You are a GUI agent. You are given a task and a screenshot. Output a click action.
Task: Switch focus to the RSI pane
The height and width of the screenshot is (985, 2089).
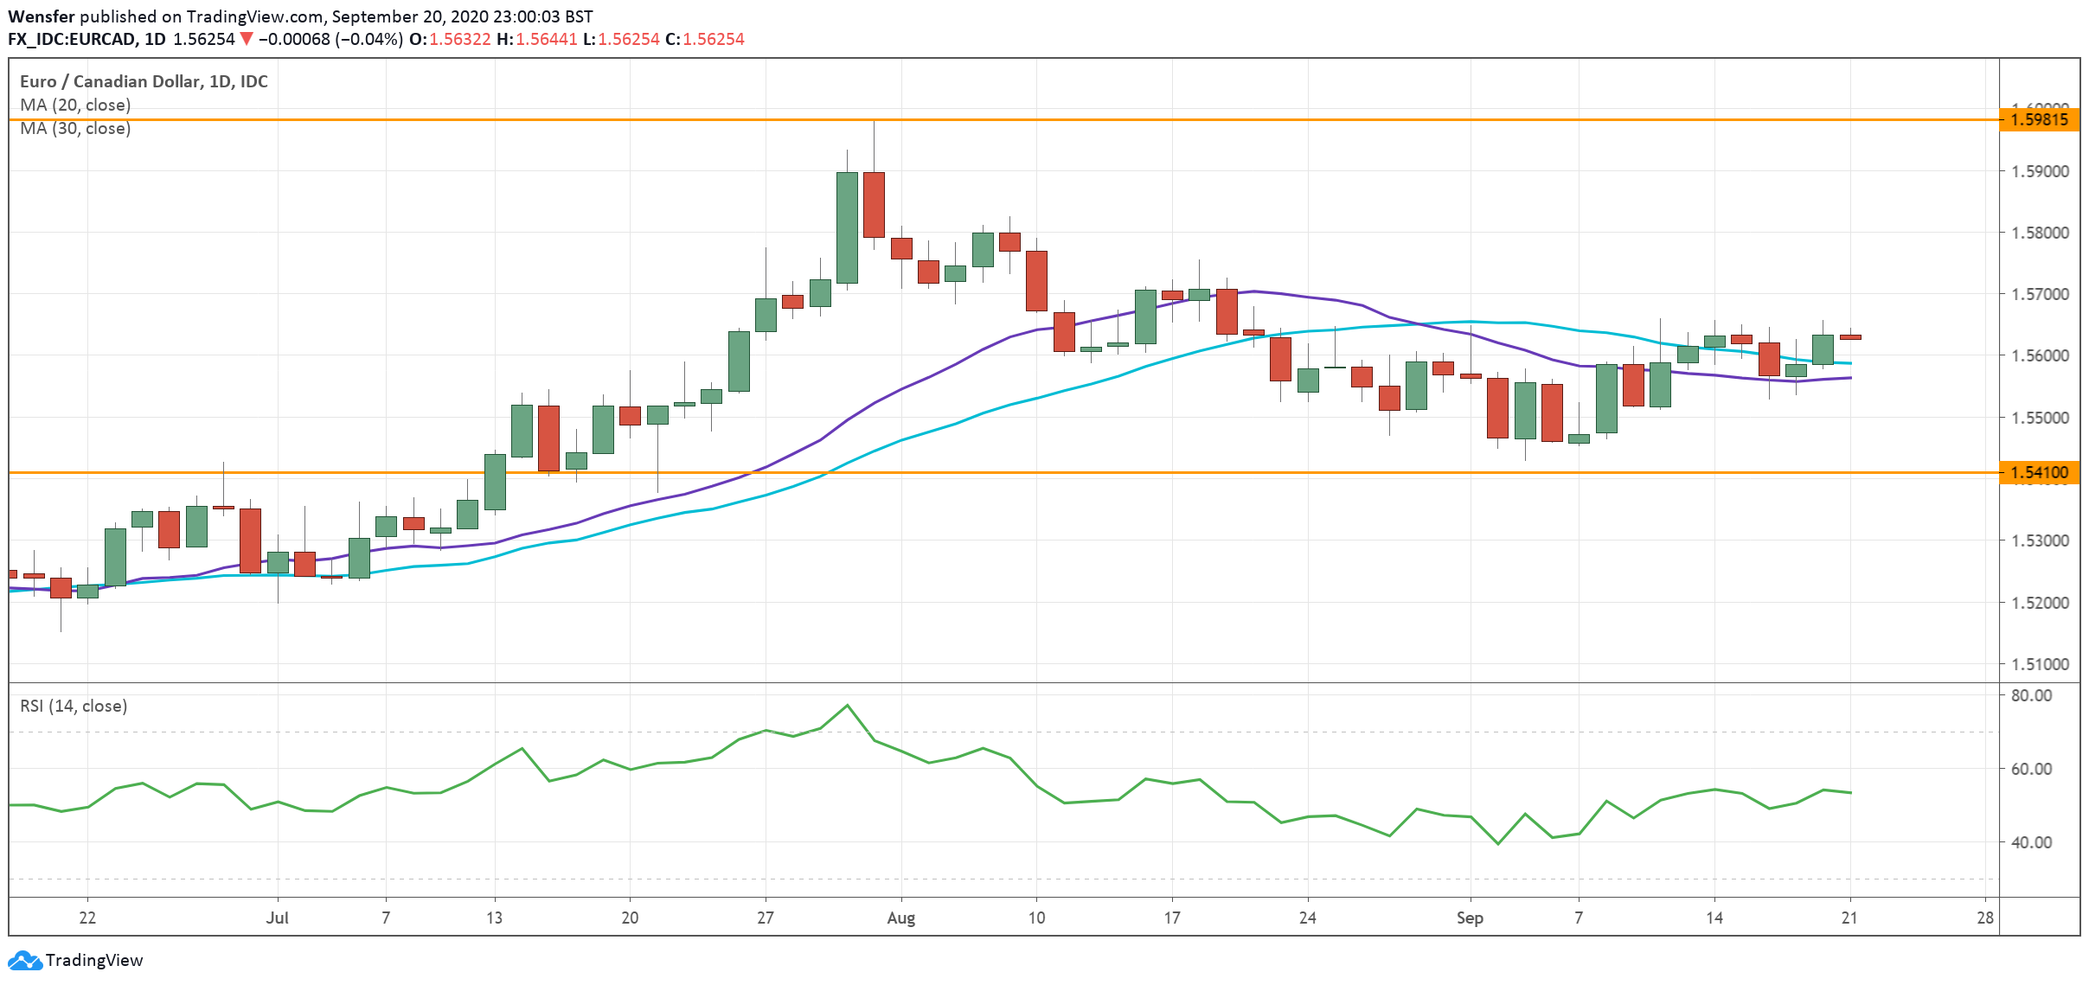1038,822
